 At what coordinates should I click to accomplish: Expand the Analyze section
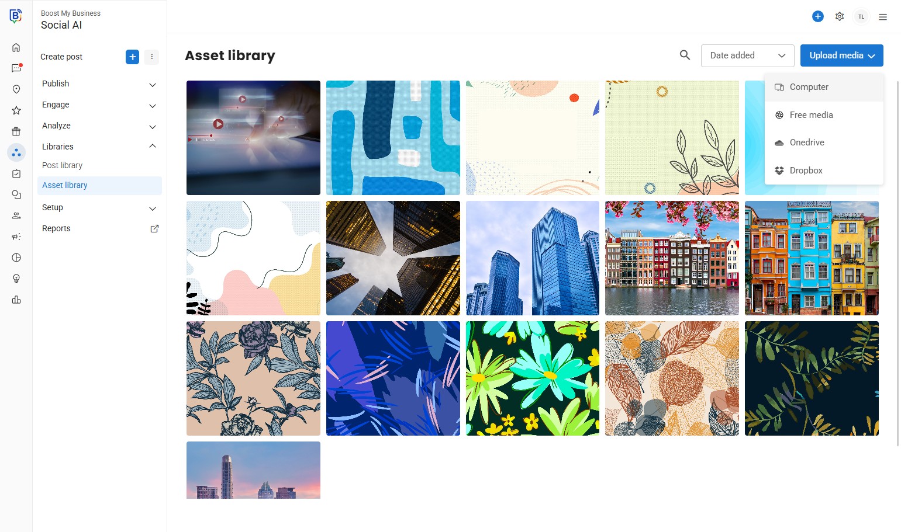tap(99, 126)
